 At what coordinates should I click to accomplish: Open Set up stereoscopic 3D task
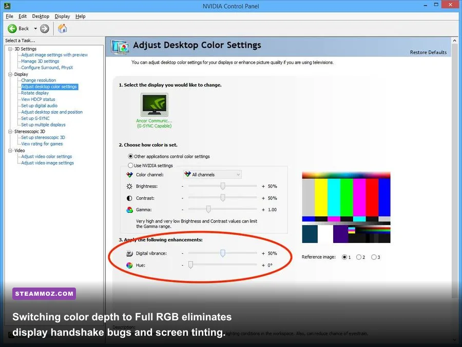coord(43,137)
